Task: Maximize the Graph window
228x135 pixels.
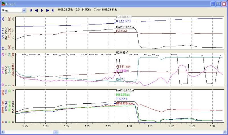Action: click(218, 4)
